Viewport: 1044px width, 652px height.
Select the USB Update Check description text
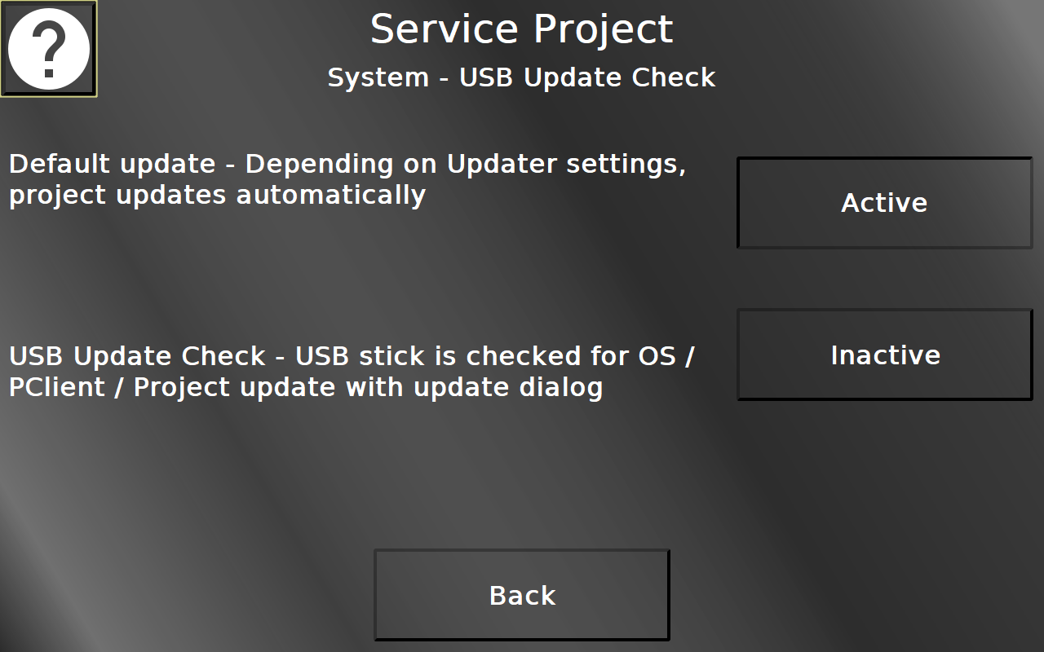click(x=351, y=372)
